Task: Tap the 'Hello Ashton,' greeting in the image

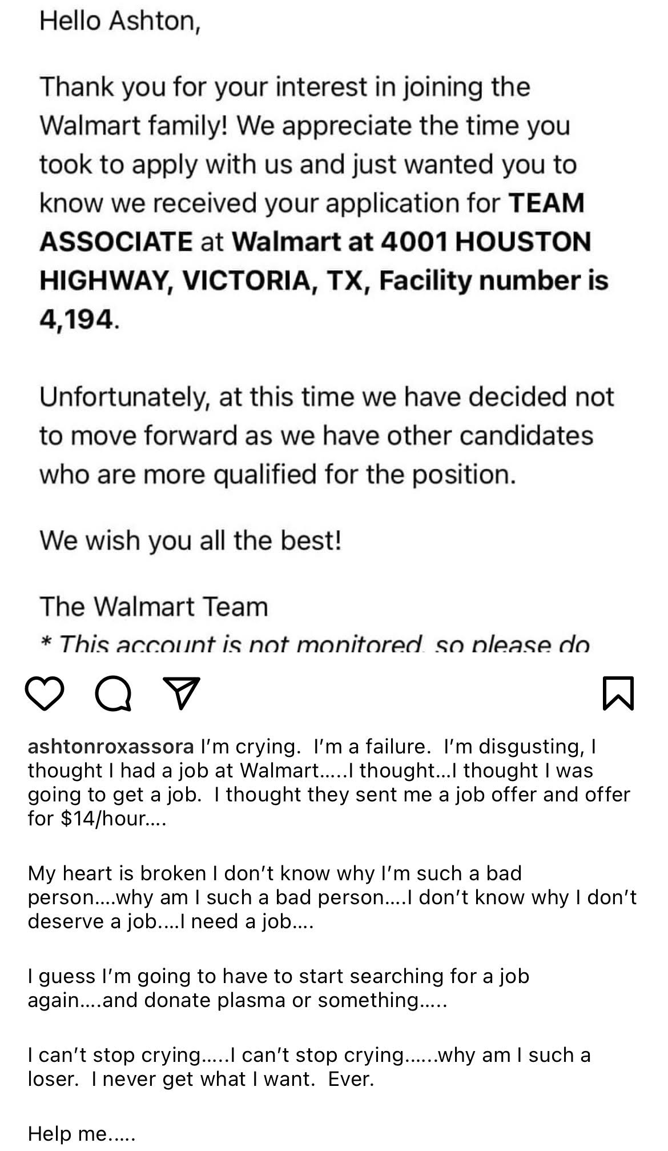Action: [x=120, y=21]
